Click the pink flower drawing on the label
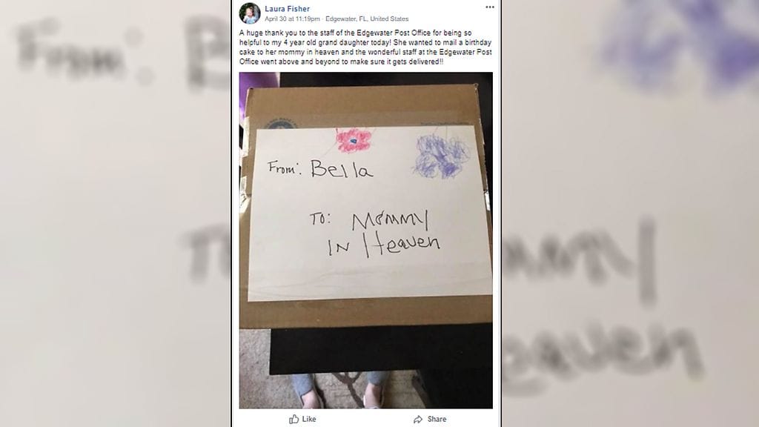759x427 pixels. pos(354,140)
